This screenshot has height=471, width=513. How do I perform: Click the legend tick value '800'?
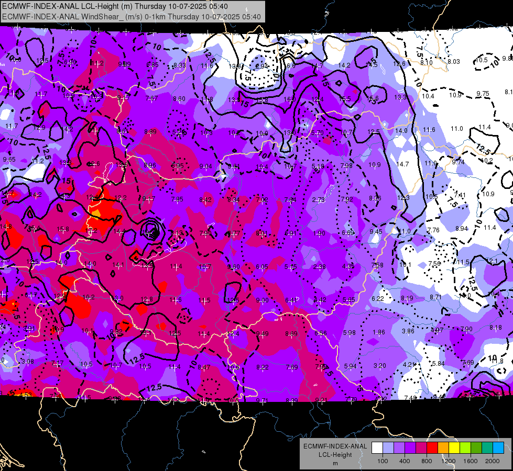tap(427, 461)
